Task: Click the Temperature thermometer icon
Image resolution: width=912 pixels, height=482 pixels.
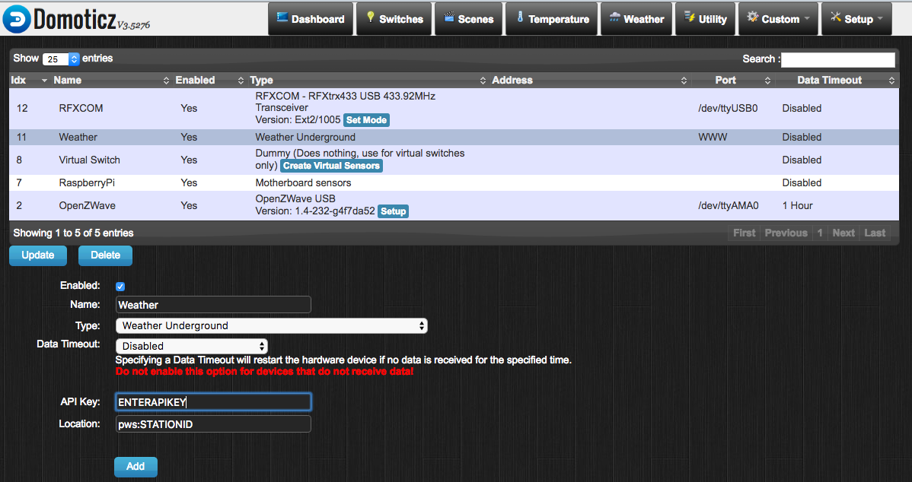Action: (x=521, y=17)
